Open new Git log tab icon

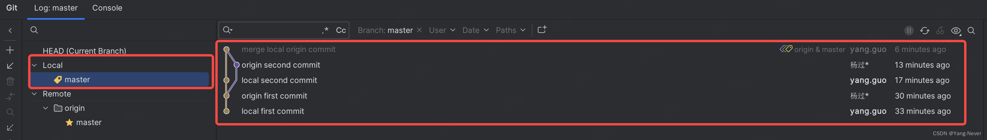tap(542, 29)
